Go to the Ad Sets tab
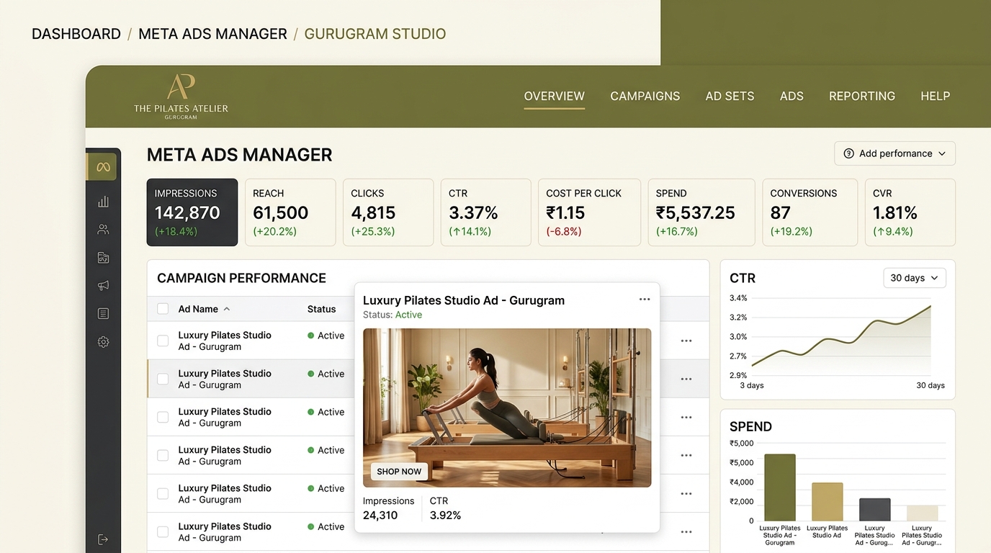991x553 pixels. (730, 96)
